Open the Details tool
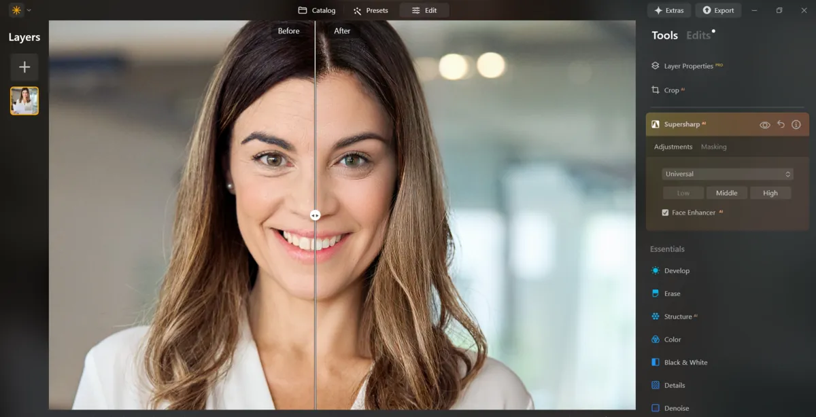The height and width of the screenshot is (417, 816). coord(674,385)
